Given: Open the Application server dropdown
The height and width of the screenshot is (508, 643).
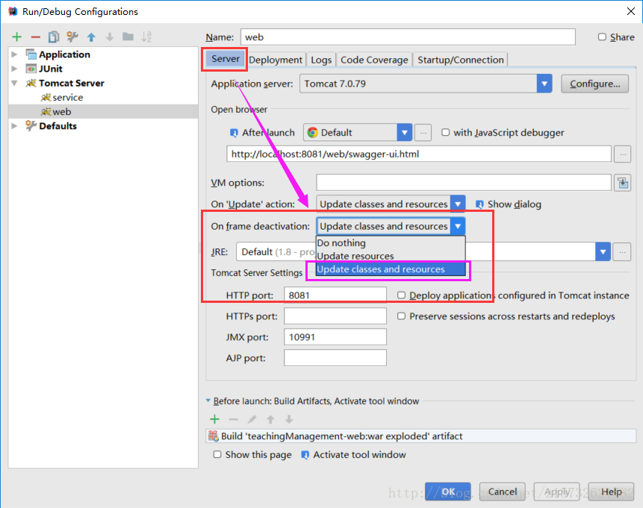Looking at the screenshot, I should pyautogui.click(x=544, y=84).
